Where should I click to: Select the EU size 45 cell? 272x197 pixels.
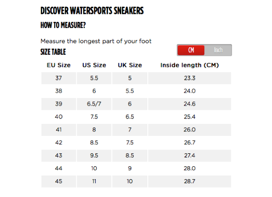59,181
